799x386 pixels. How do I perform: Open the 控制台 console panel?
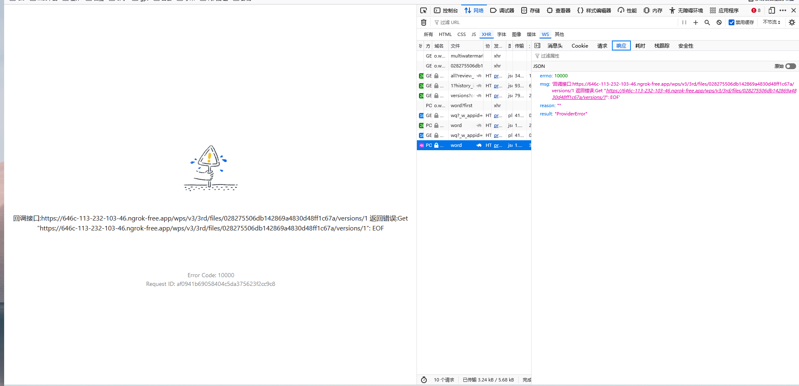coord(446,10)
